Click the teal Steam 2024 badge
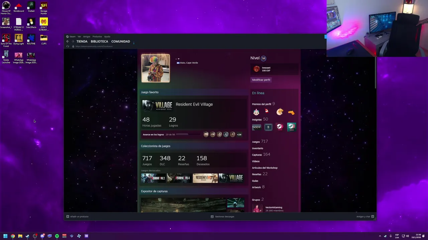 (291, 127)
